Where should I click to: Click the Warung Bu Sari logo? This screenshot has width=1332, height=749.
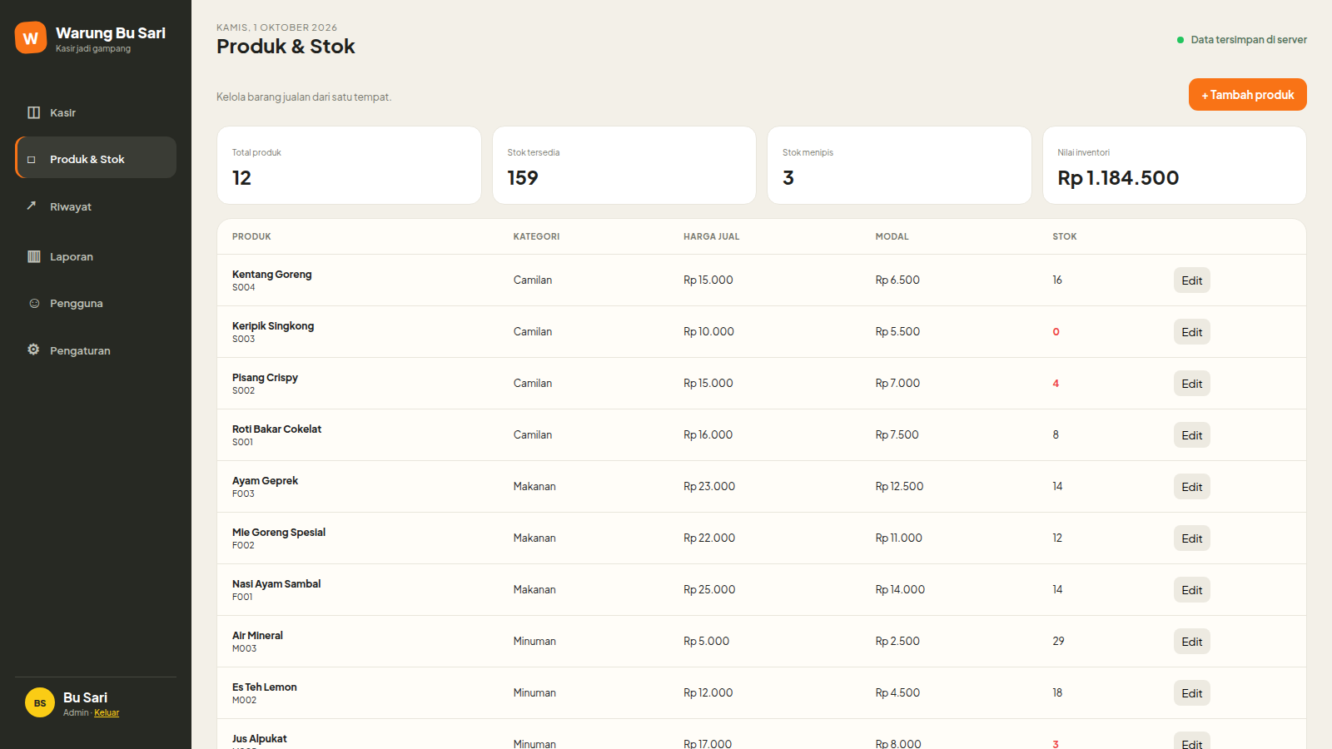31,37
